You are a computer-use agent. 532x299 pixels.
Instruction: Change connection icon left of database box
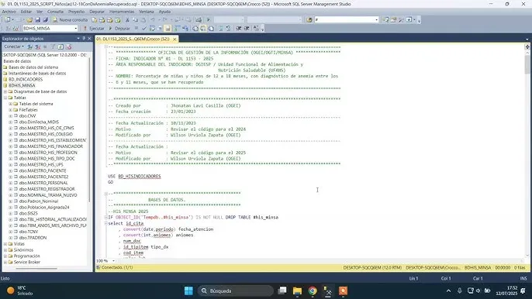point(15,29)
